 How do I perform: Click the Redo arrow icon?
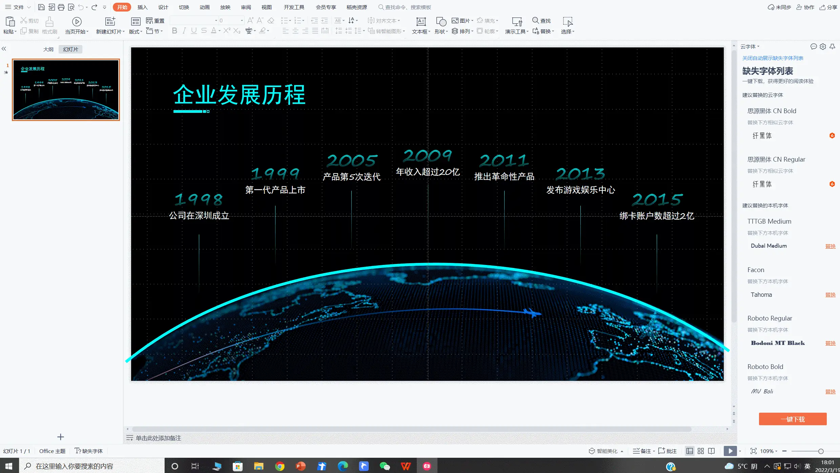click(x=95, y=7)
